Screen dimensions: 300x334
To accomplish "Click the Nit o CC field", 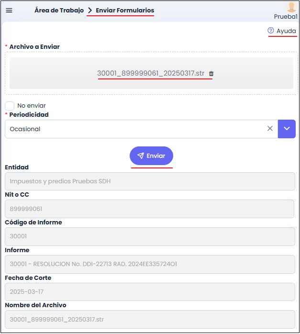I will [x=150, y=209].
